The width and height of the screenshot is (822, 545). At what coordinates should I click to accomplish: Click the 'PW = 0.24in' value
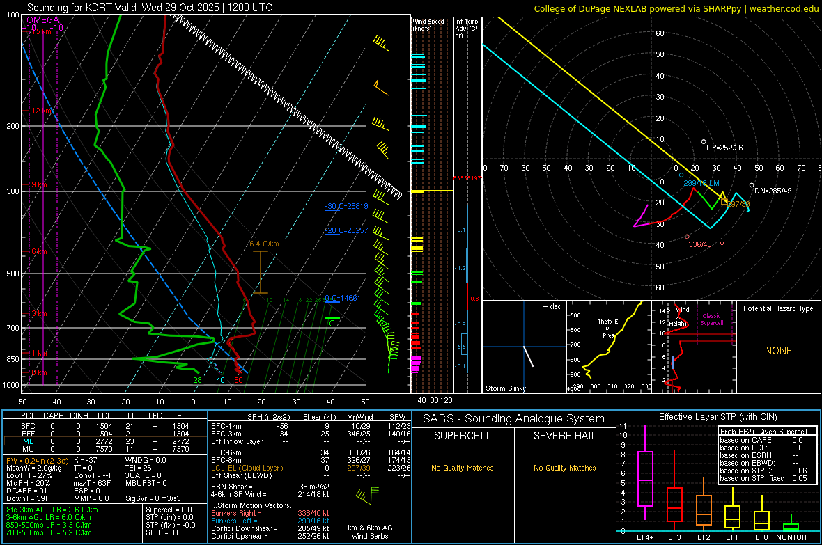[x=37, y=461]
